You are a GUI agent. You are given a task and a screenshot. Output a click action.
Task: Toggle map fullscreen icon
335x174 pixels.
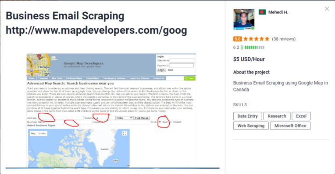125,133
